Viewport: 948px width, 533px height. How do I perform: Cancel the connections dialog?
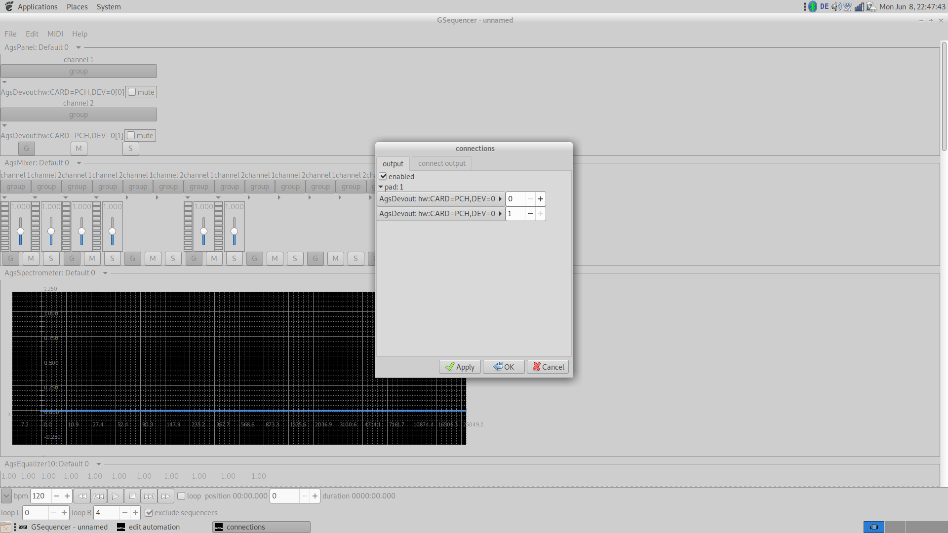pos(548,367)
